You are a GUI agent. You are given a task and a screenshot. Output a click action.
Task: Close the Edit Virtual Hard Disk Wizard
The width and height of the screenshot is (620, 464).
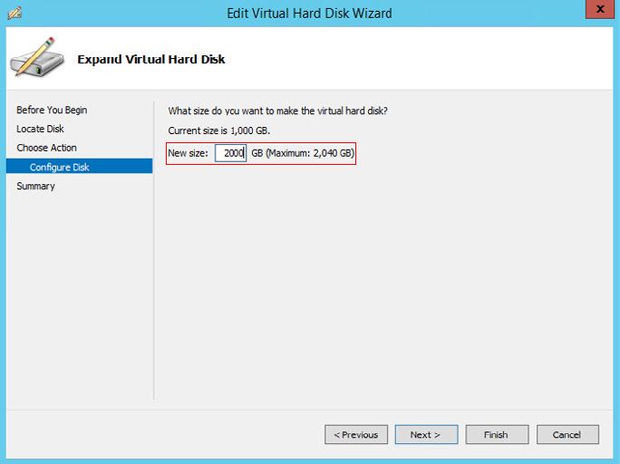tap(600, 9)
